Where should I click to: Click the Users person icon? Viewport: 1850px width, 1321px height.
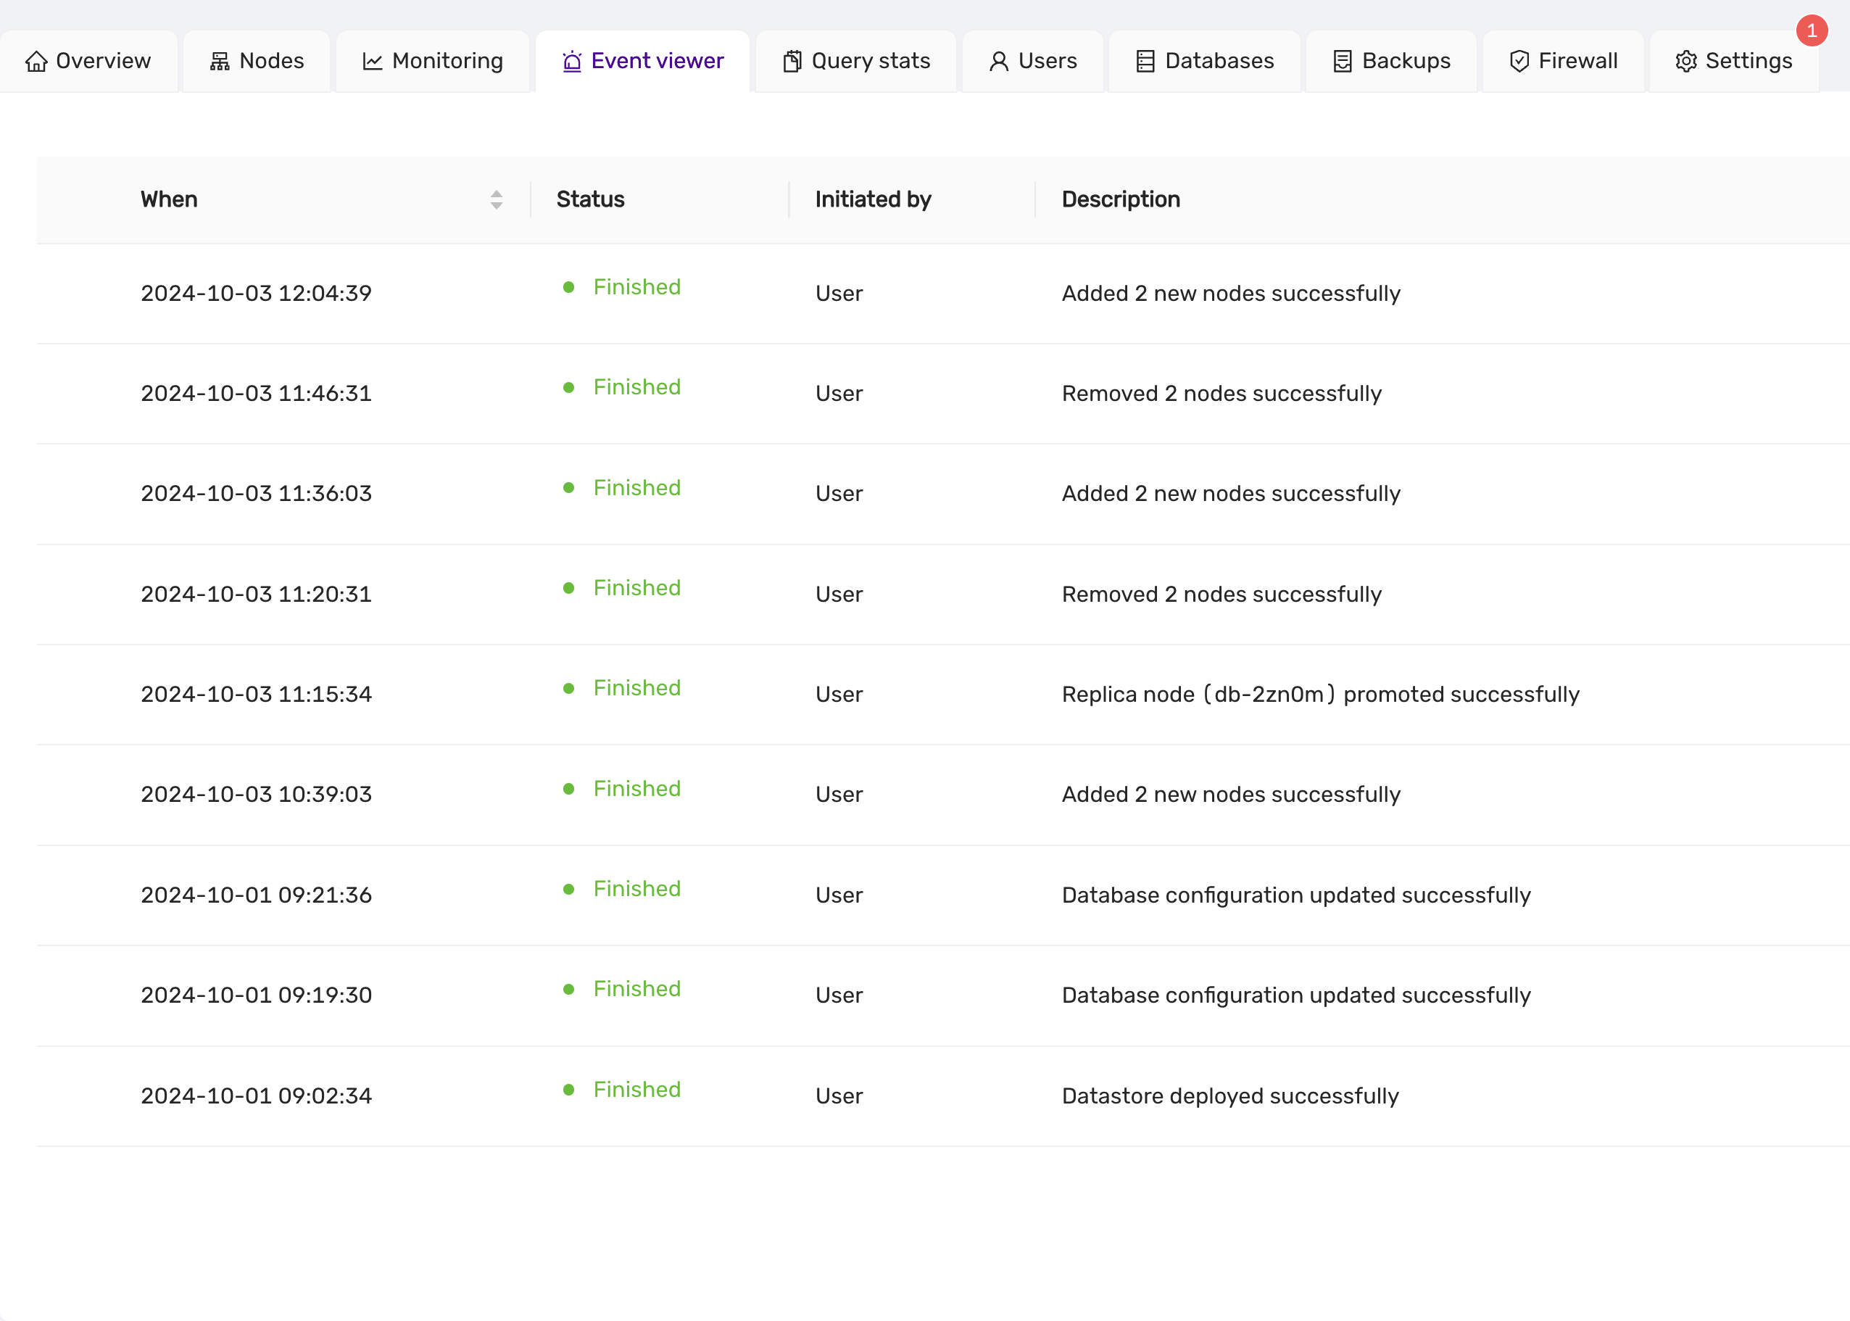(999, 62)
